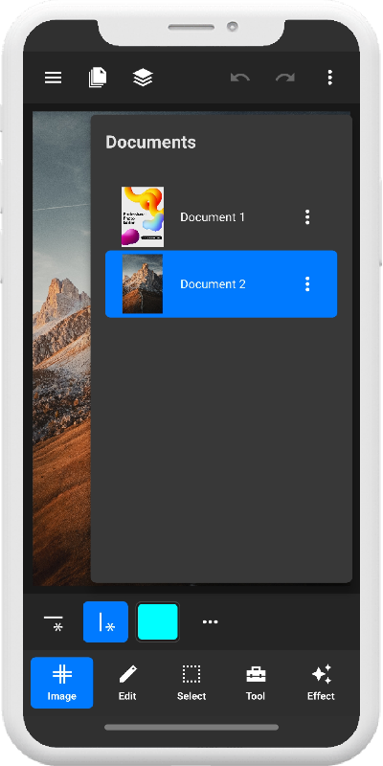
Task: Switch to the Effect tab
Action: point(321,683)
